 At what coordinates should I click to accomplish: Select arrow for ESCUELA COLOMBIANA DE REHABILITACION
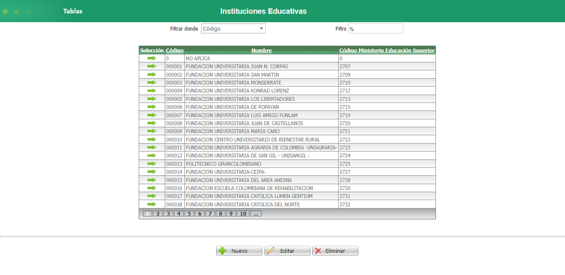pos(152,188)
